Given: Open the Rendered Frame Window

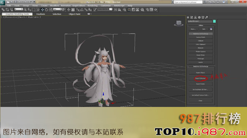Looking at the screenshot, I should [151, 10].
